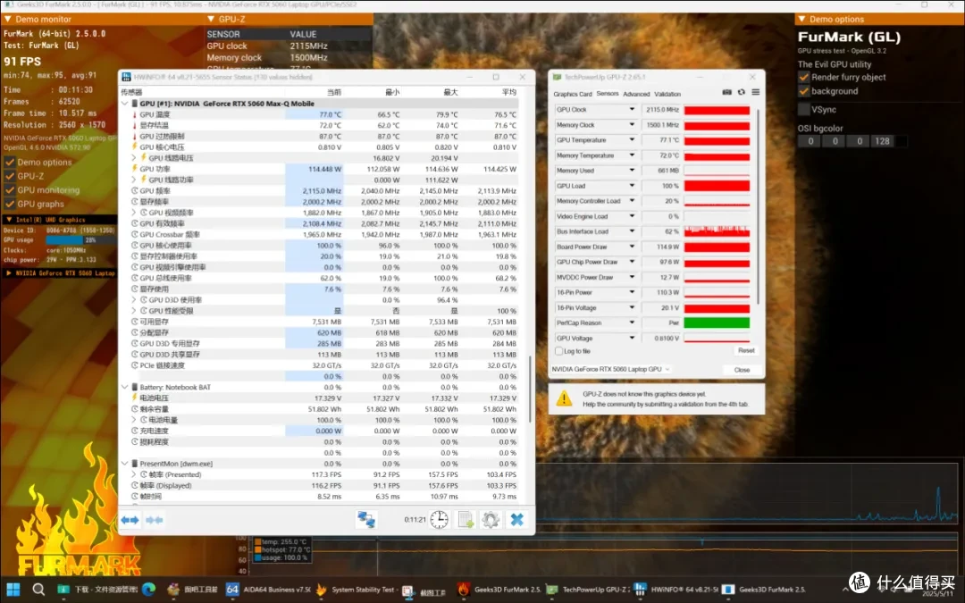The width and height of the screenshot is (965, 603).
Task: Switch to flame-icon Geeks3D FurMark taskbar item
Action: (x=499, y=590)
